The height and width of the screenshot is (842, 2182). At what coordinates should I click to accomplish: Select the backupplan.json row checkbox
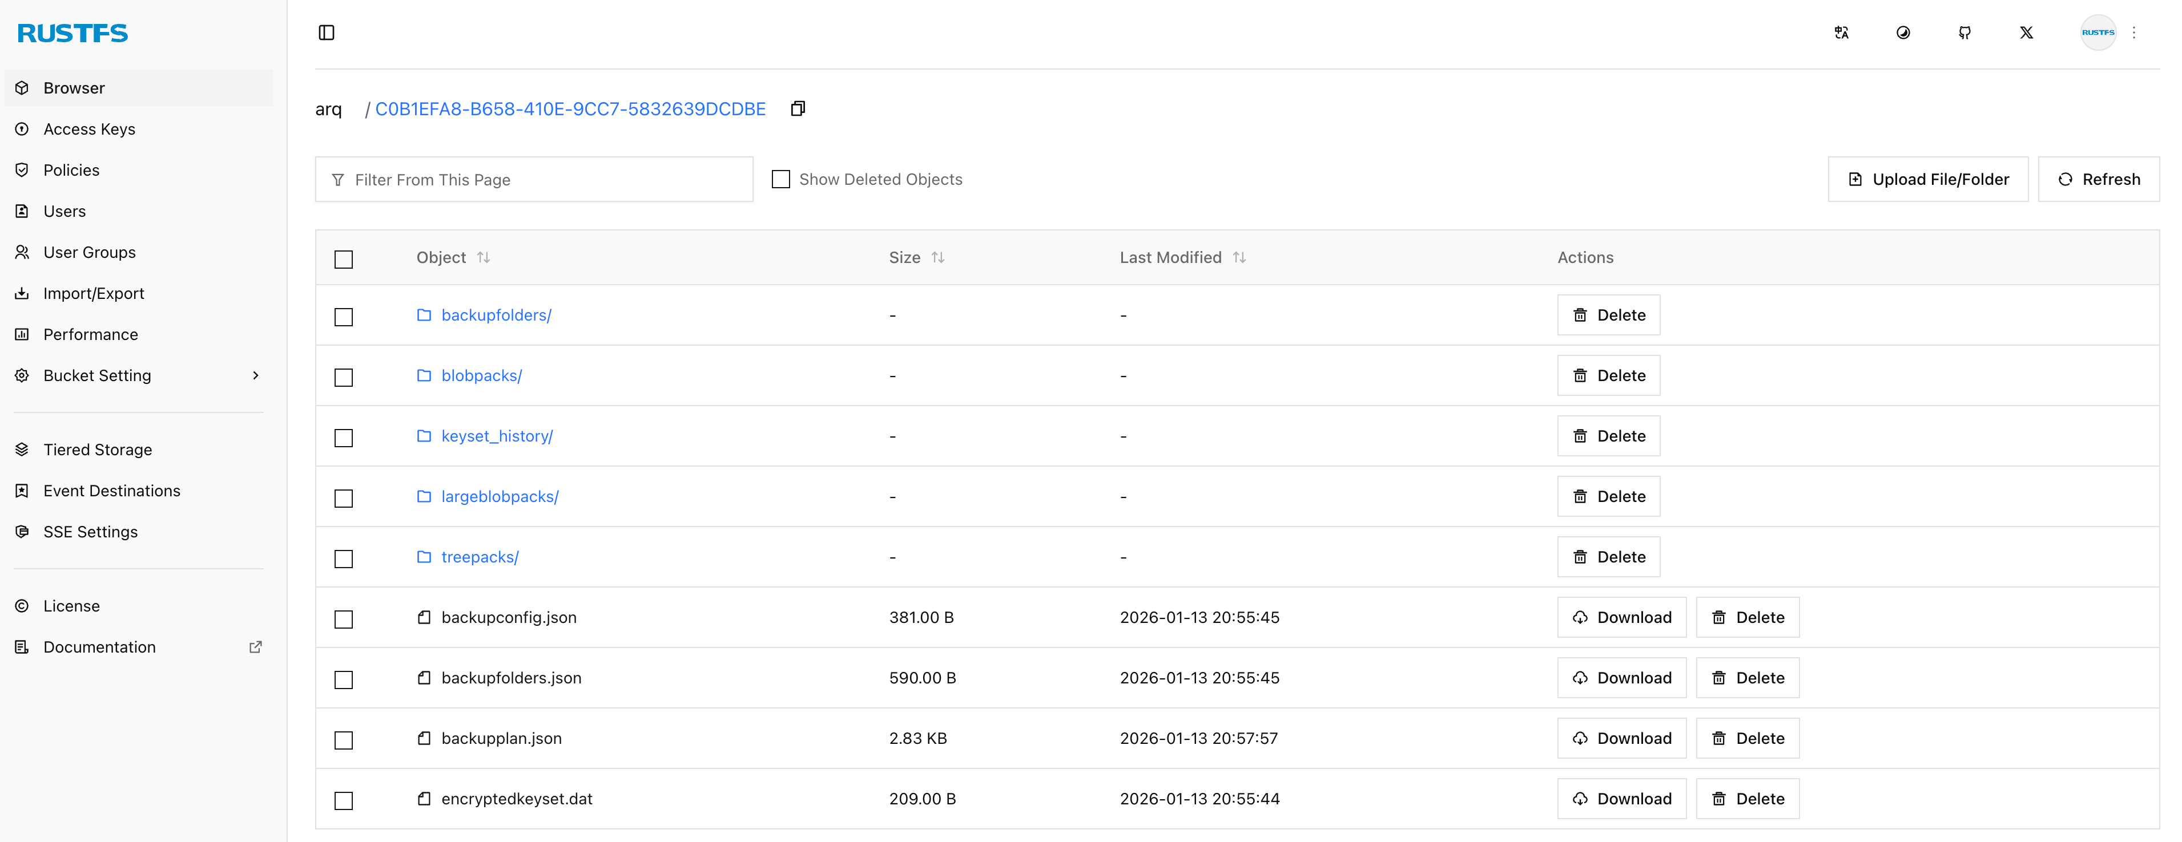click(x=343, y=740)
